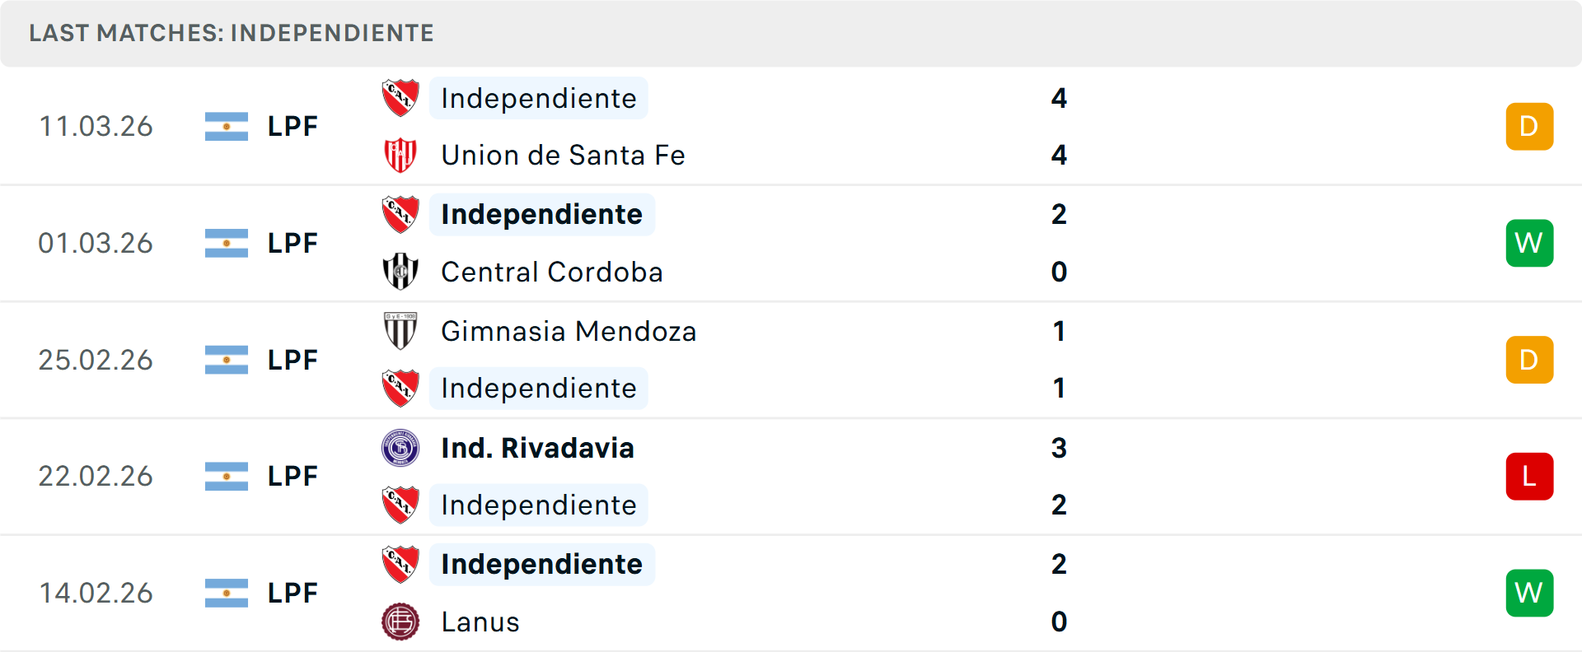
Task: Click the Argentina flag beside 11.03.26
Action: point(226,126)
